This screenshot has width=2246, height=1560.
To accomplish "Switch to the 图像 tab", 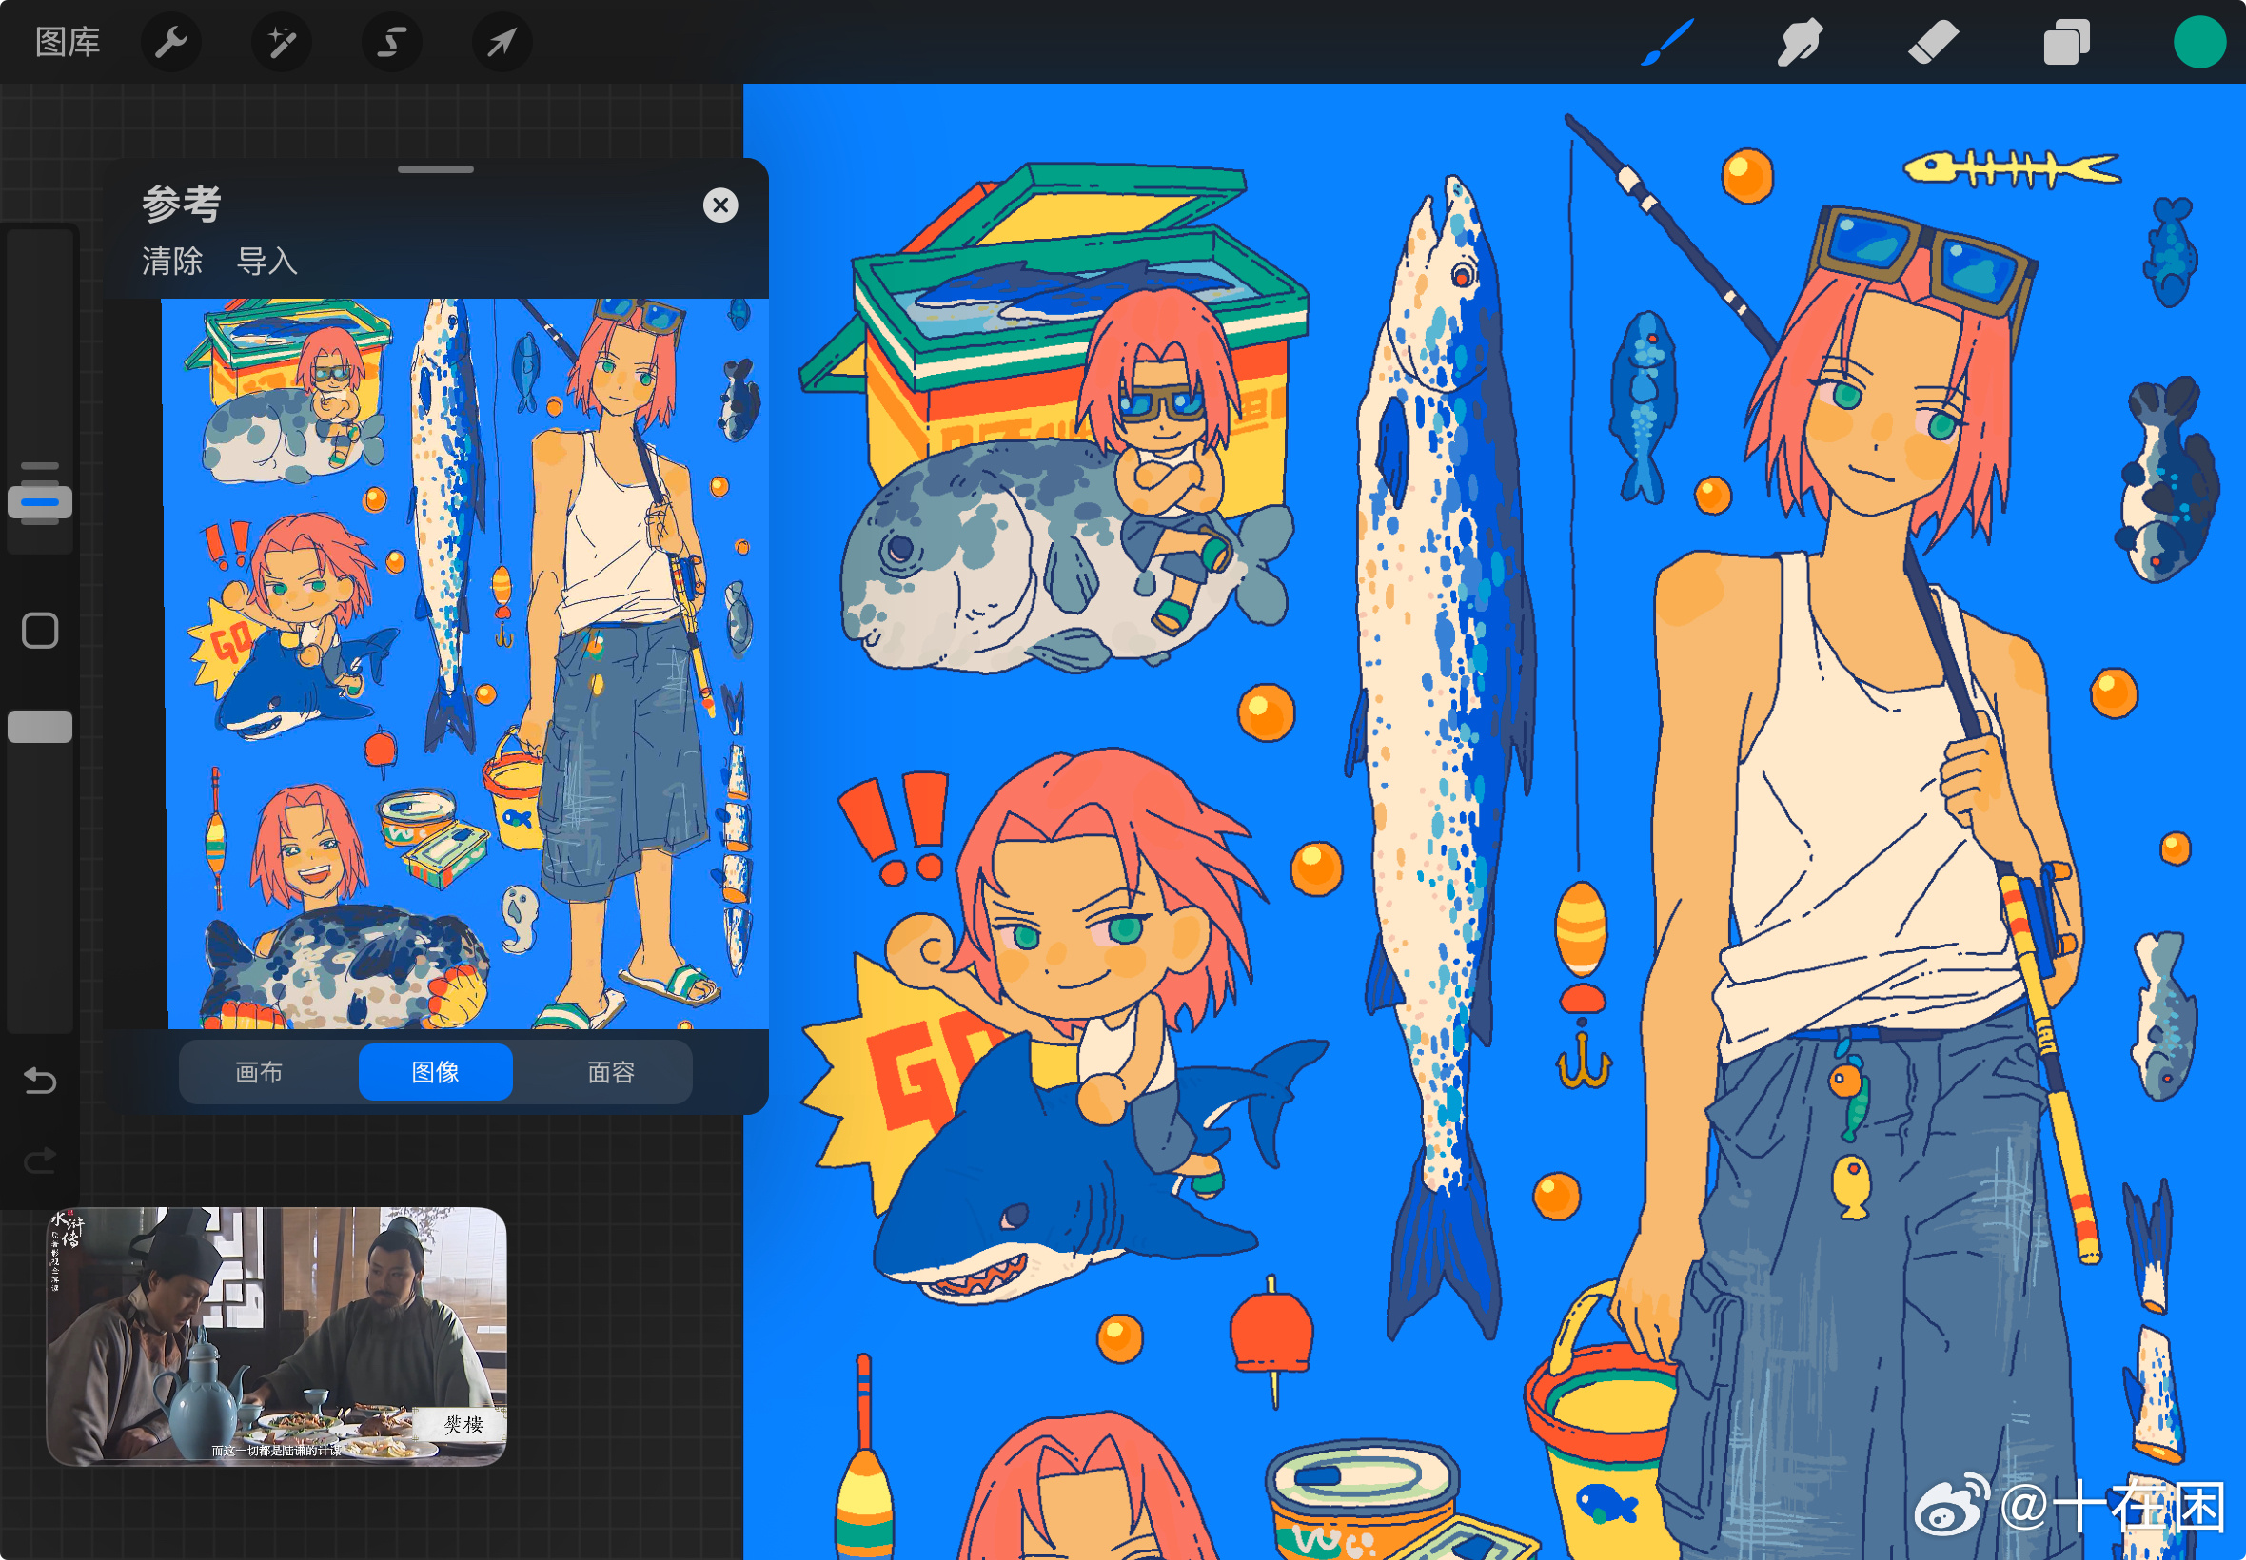I will (x=435, y=1072).
